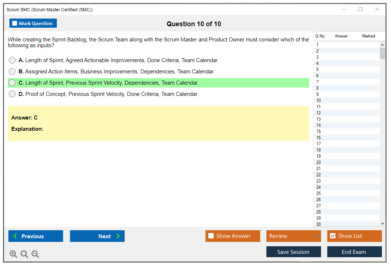Click the reset zoom magnifier icon

click(24, 254)
